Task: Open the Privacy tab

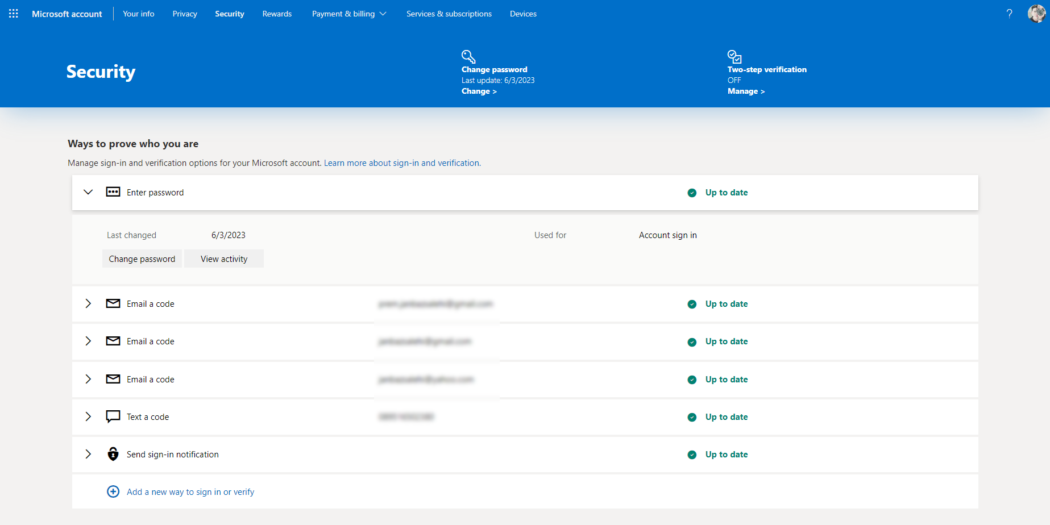Action: (x=185, y=14)
